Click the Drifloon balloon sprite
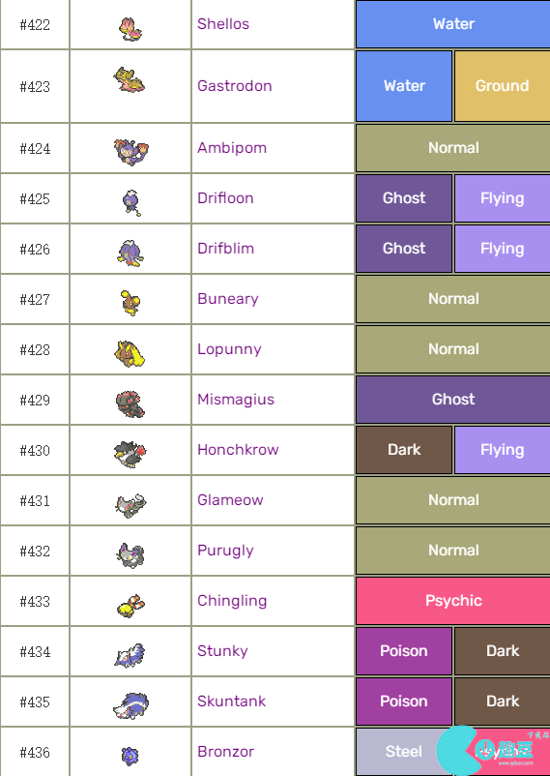 click(x=131, y=202)
